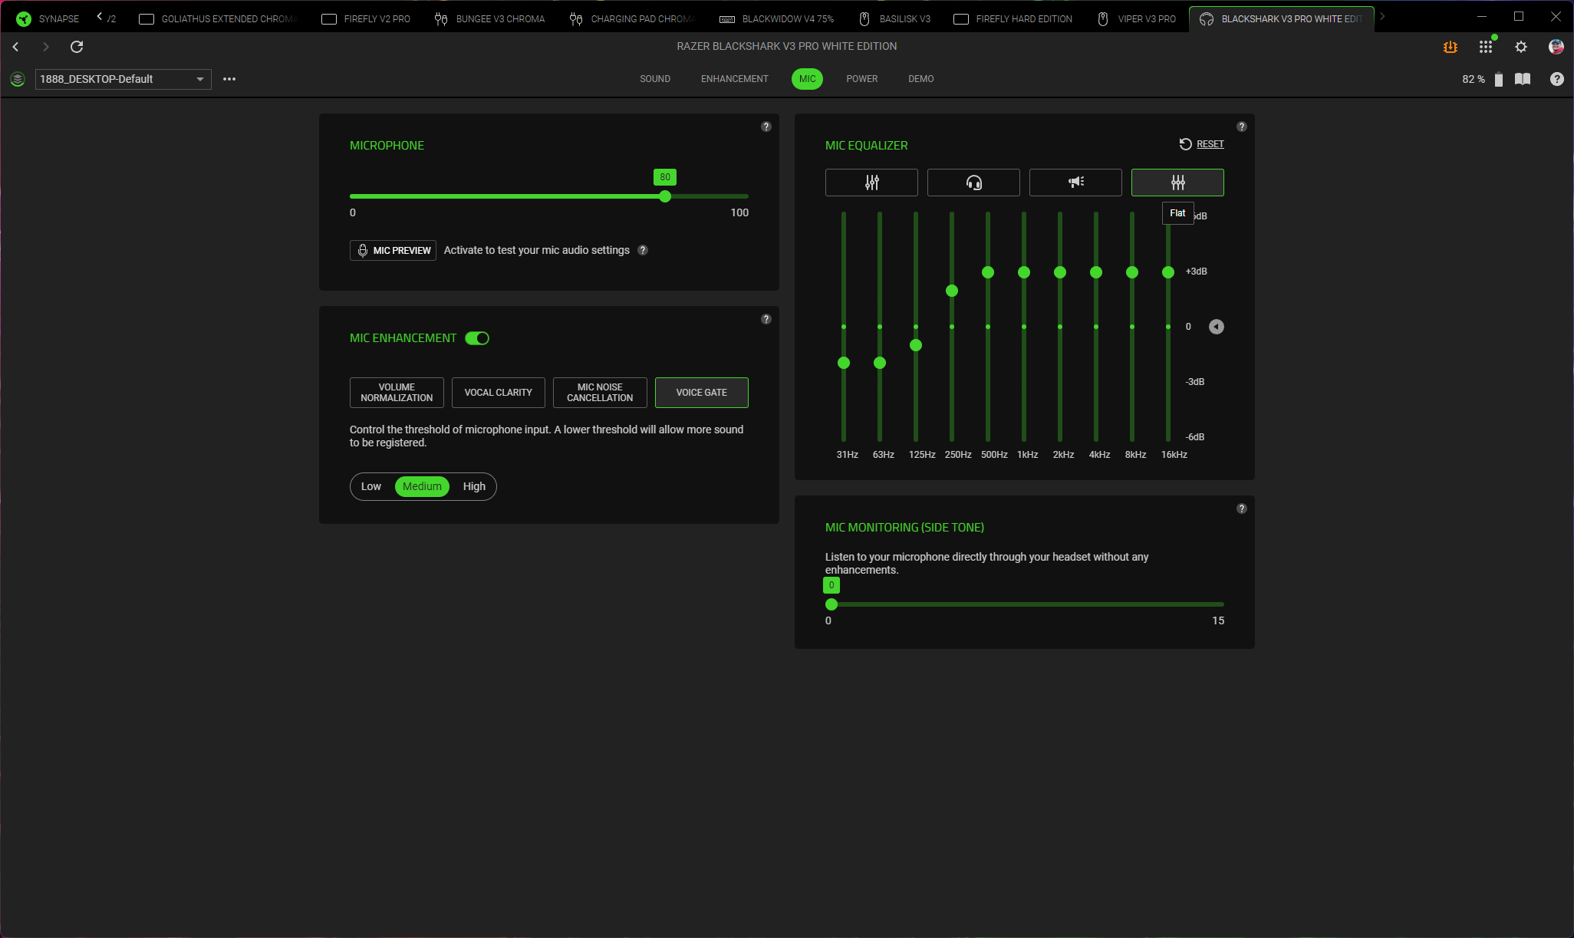
Task: Click the Microphone panel help question mark
Action: tap(766, 127)
